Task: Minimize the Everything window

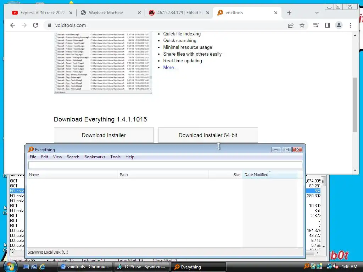Action: 276,150
